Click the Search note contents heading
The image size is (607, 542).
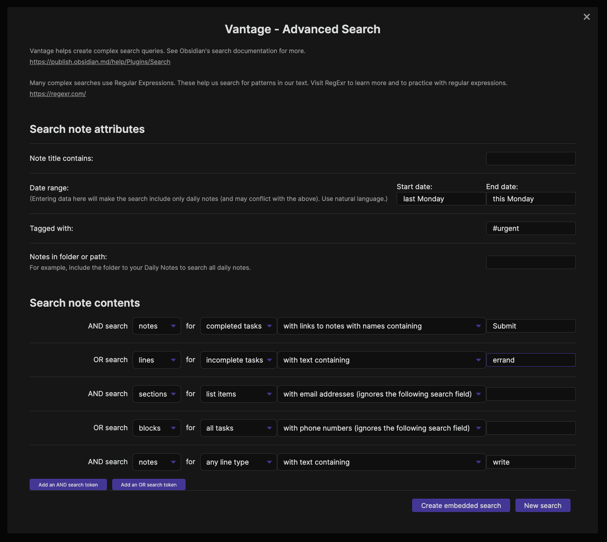85,303
